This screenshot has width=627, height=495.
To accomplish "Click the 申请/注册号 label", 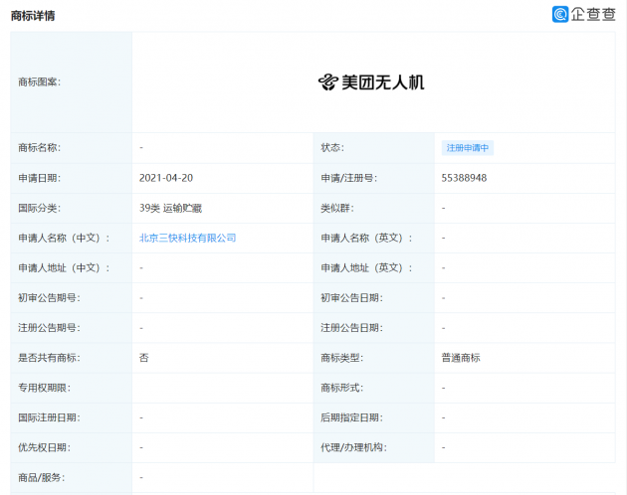I will (x=348, y=178).
